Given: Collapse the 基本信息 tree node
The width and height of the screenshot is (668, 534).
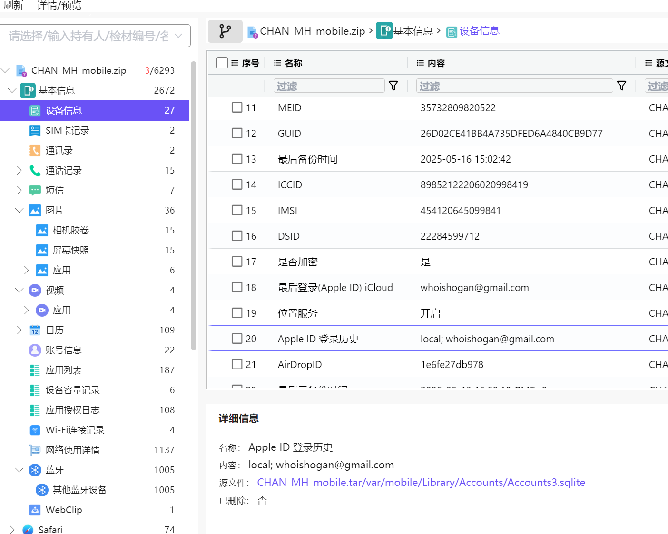Looking at the screenshot, I should pos(12,90).
